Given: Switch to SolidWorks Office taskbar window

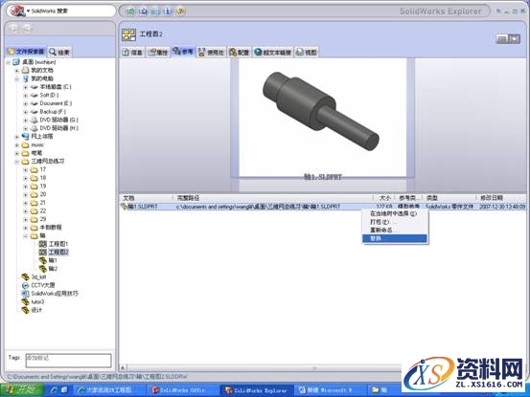Looking at the screenshot, I should 182,390.
